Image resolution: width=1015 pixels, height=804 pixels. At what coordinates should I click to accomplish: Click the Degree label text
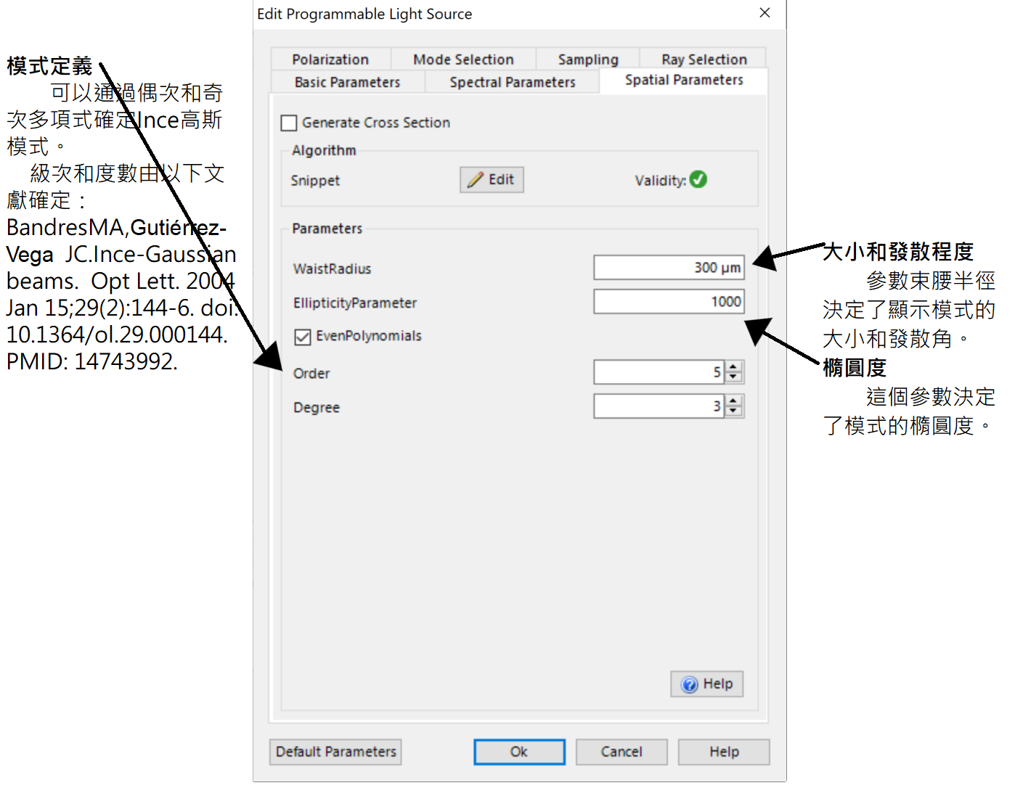click(317, 408)
